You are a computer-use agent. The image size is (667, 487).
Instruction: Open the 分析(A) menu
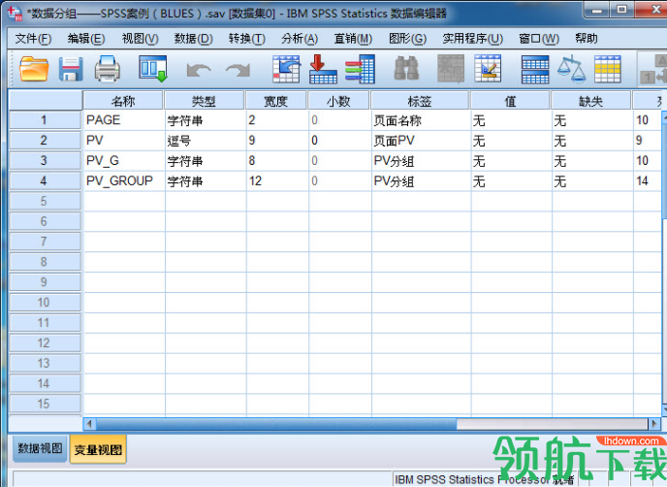(x=300, y=39)
